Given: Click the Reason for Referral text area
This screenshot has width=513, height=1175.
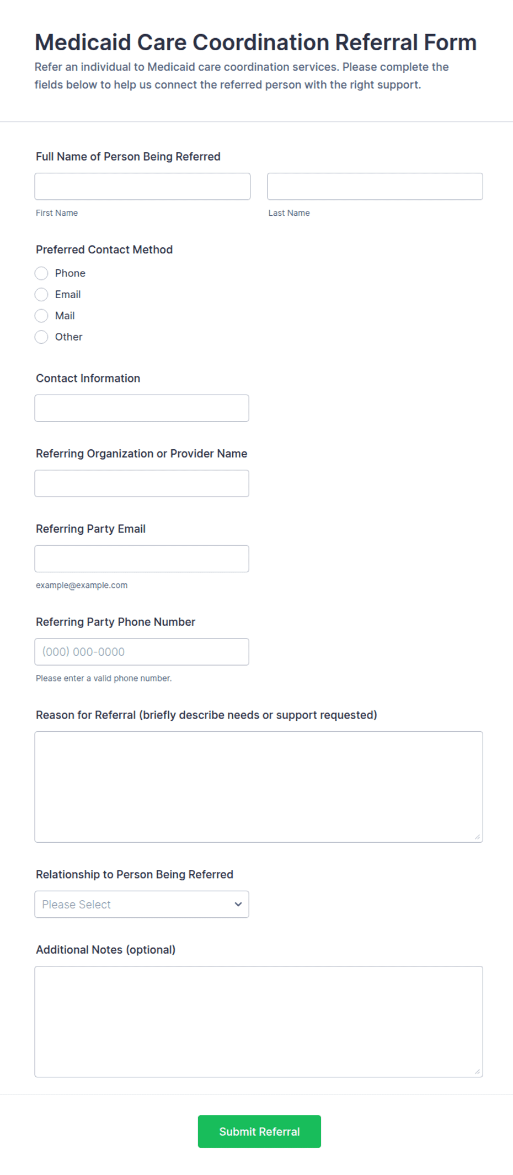Looking at the screenshot, I should 259,787.
